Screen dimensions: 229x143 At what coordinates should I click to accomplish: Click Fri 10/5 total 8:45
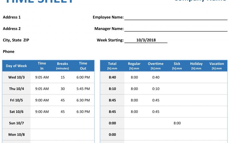tap(112, 100)
